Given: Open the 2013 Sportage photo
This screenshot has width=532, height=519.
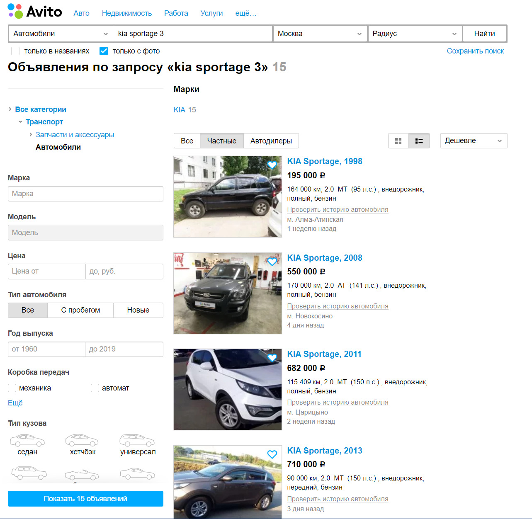Looking at the screenshot, I should click(x=228, y=482).
